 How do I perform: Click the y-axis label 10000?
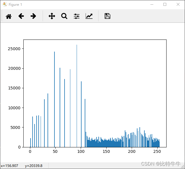click(x=14, y=108)
